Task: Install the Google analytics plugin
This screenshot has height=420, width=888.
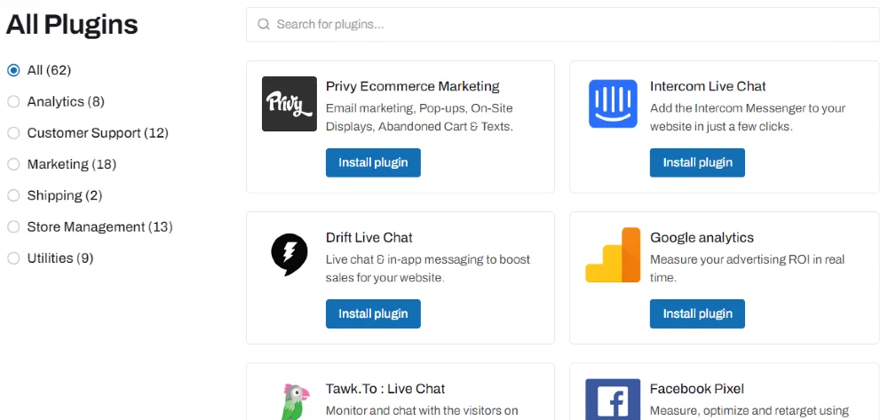Action: (x=697, y=313)
